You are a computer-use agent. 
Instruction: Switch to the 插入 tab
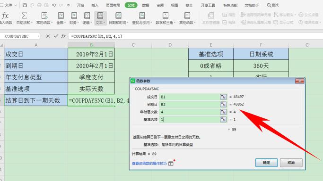coord(95,5)
